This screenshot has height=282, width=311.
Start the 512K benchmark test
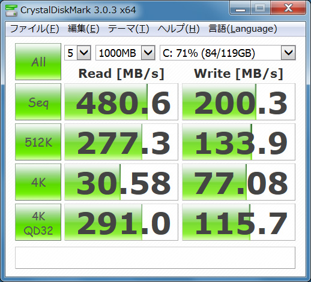38,142
